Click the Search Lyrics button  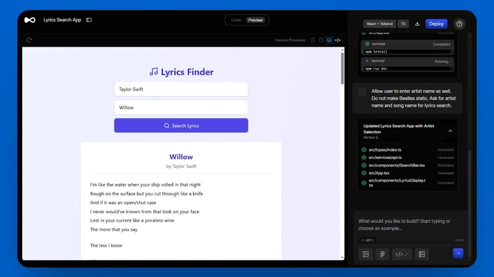coord(181,126)
